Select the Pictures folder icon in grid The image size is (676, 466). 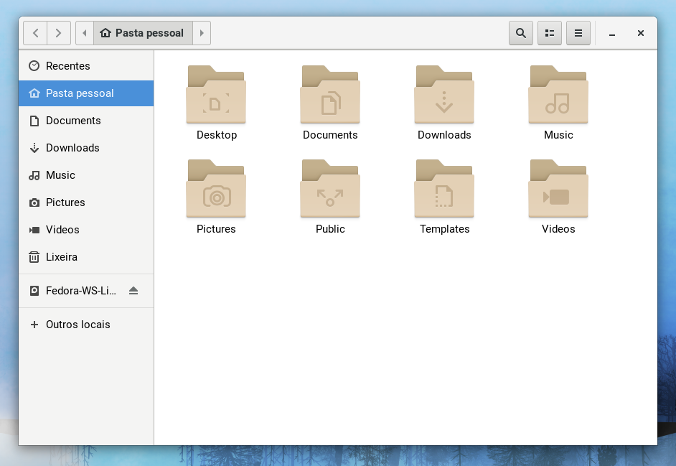[216, 189]
